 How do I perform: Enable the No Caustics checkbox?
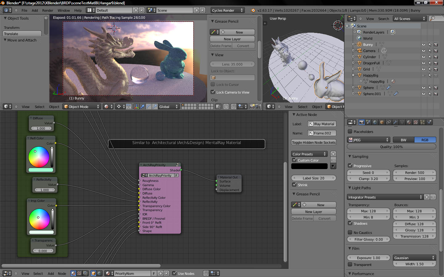(350, 232)
